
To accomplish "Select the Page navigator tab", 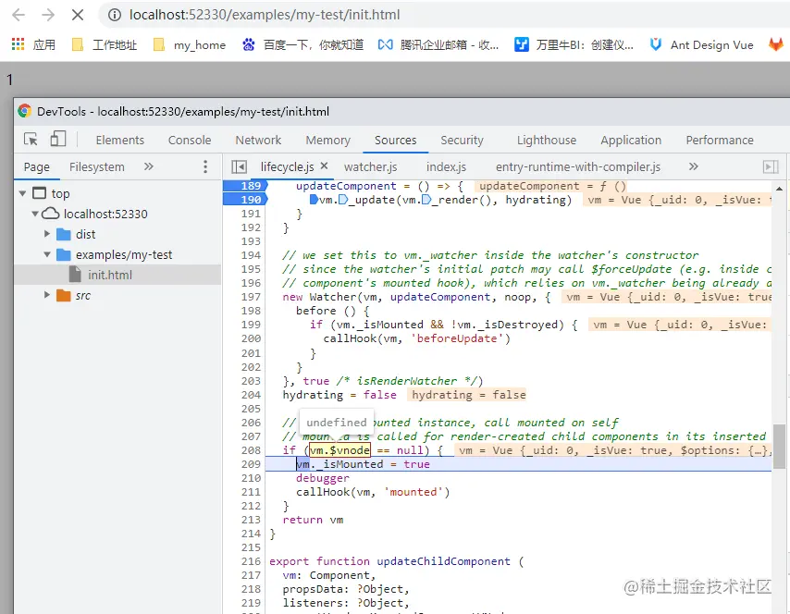I will pos(37,166).
